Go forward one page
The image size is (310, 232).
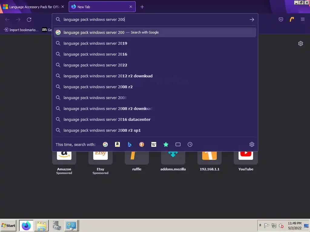[18, 19]
